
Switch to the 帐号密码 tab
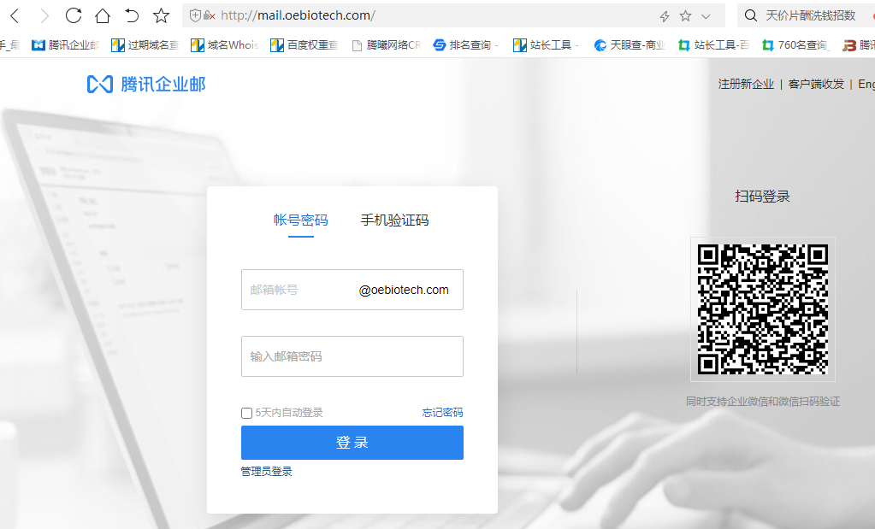pos(301,220)
